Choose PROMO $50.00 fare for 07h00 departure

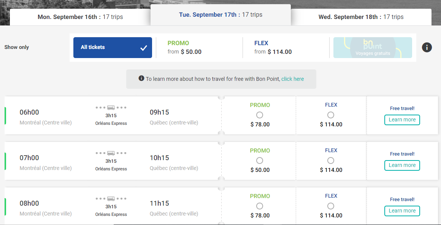pos(260,160)
